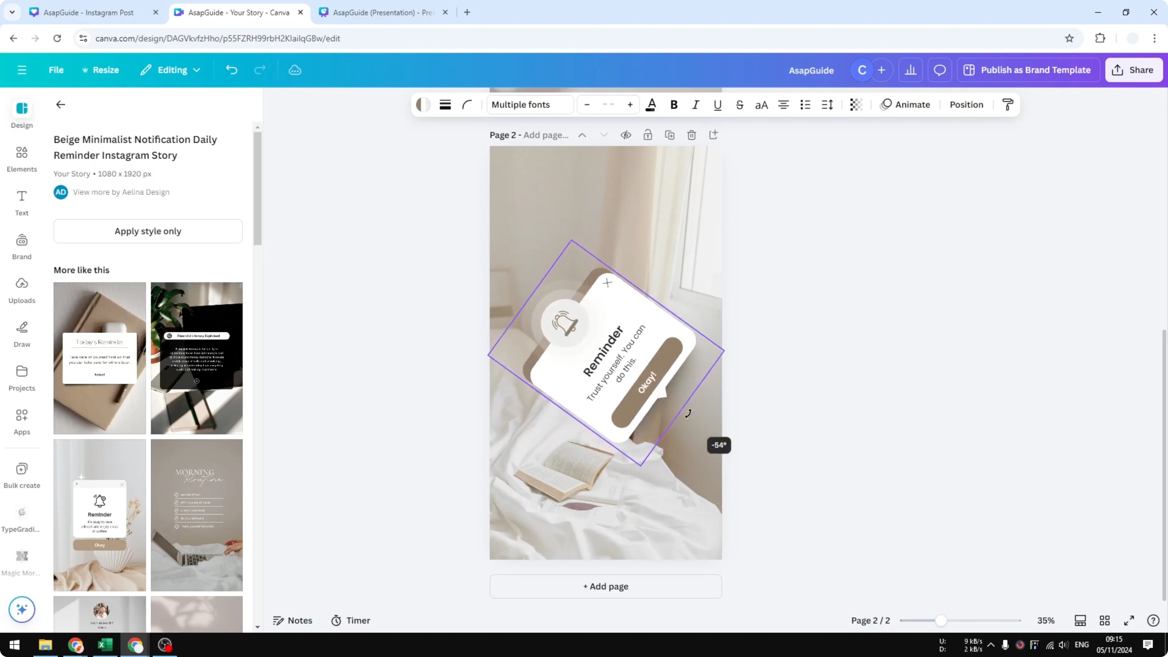This screenshot has width=1168, height=657.
Task: Open the Text panel
Action: pyautogui.click(x=22, y=203)
